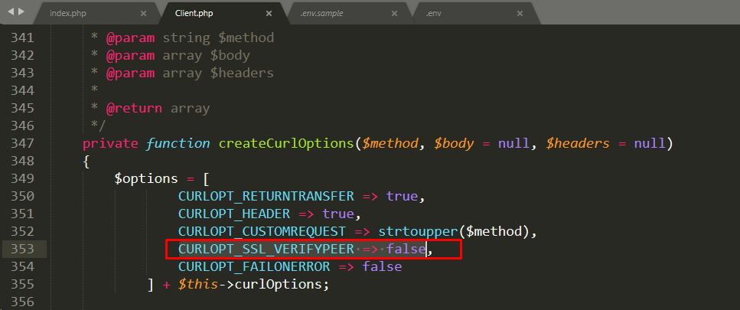740x310 pixels.
Task: Click '@param array $headers' comment
Action: [190, 73]
